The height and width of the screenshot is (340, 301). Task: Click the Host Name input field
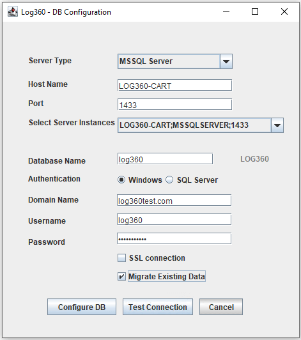(174, 85)
